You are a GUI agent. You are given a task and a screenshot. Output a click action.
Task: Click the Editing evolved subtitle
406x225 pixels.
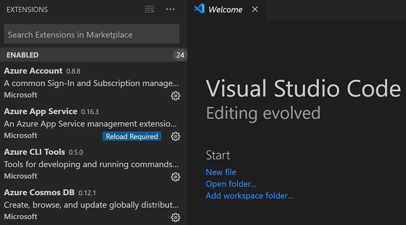(x=263, y=113)
